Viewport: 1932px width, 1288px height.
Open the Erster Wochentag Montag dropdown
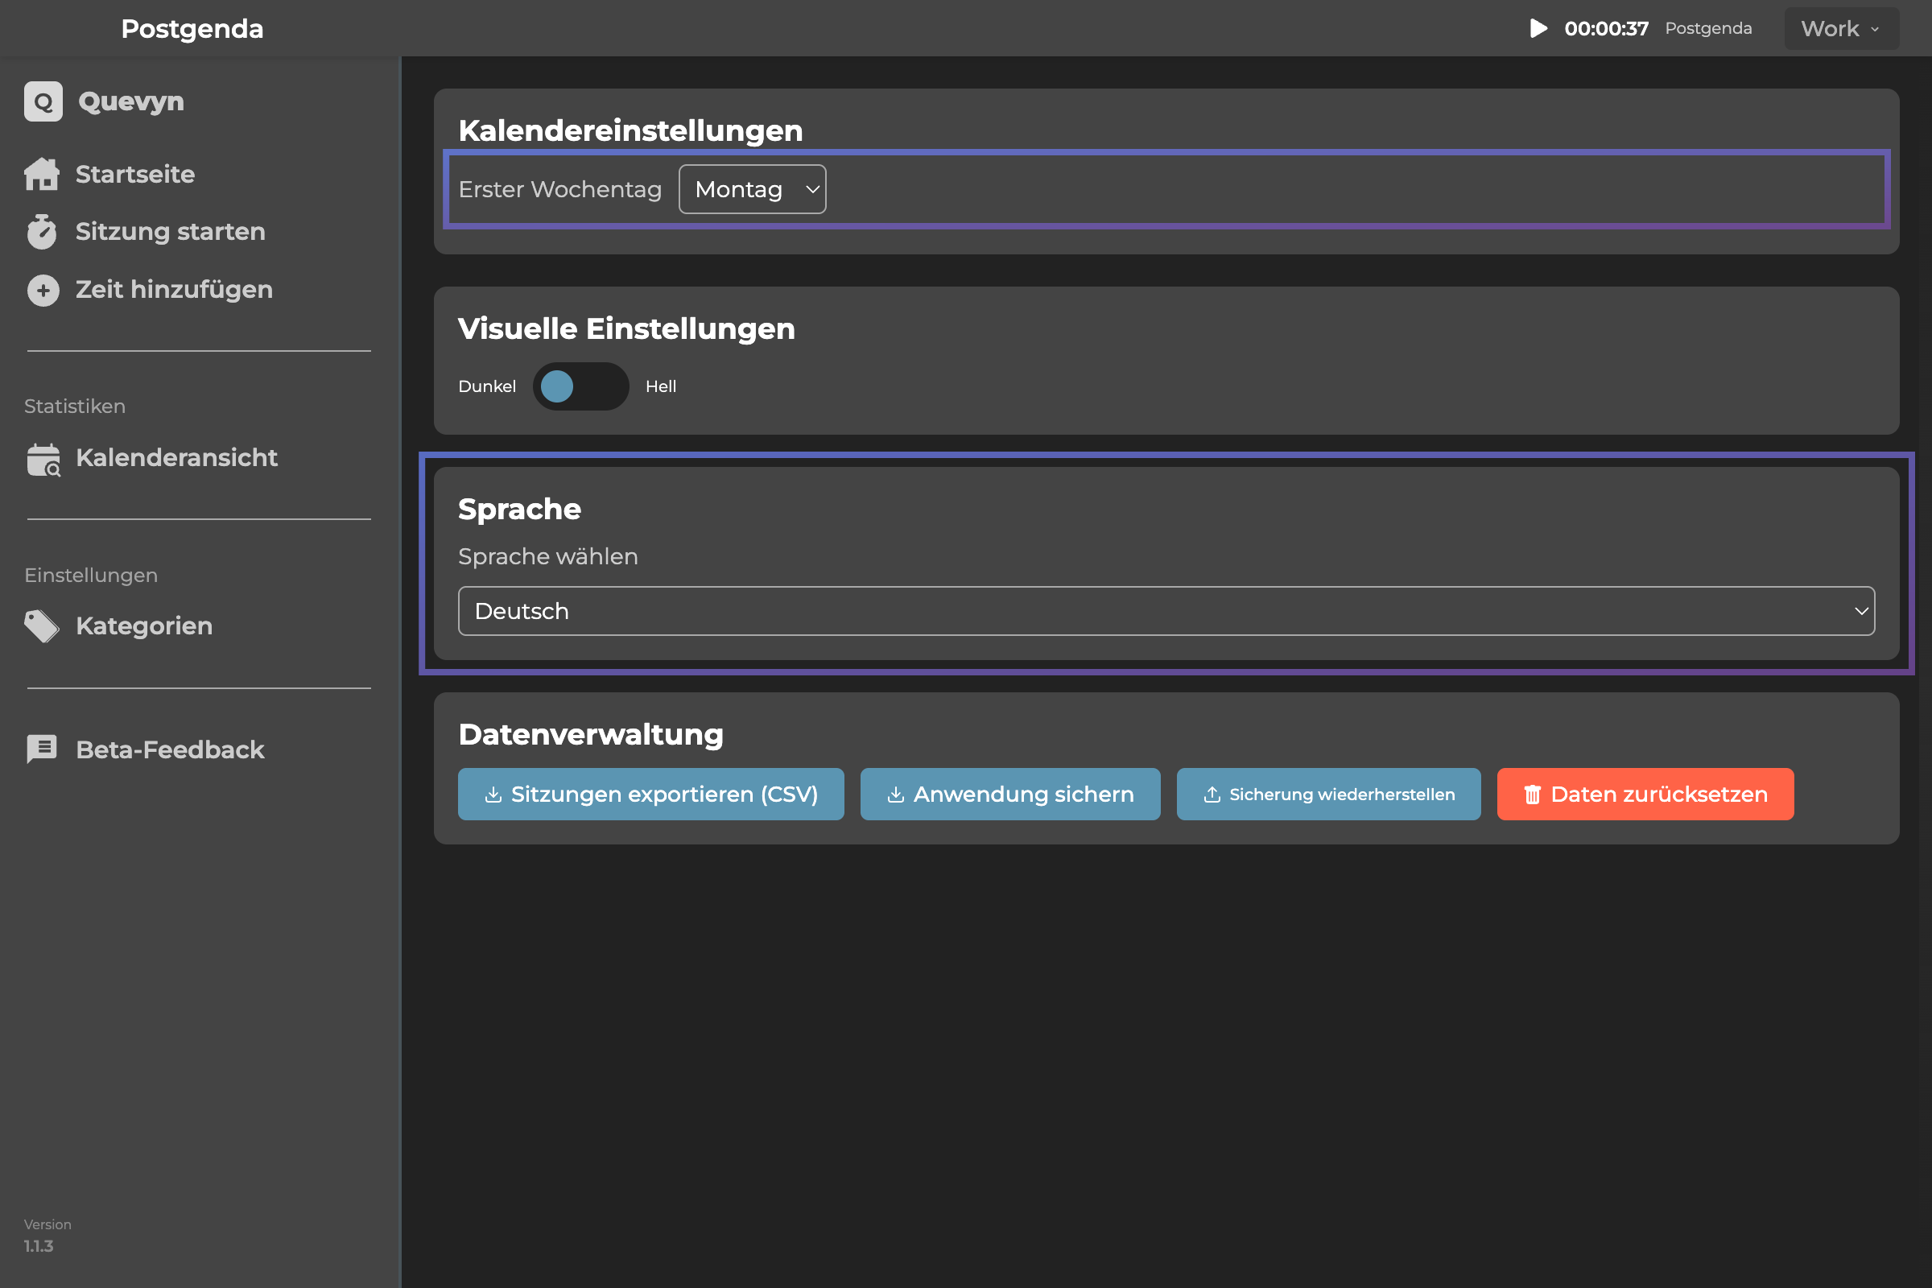753,189
